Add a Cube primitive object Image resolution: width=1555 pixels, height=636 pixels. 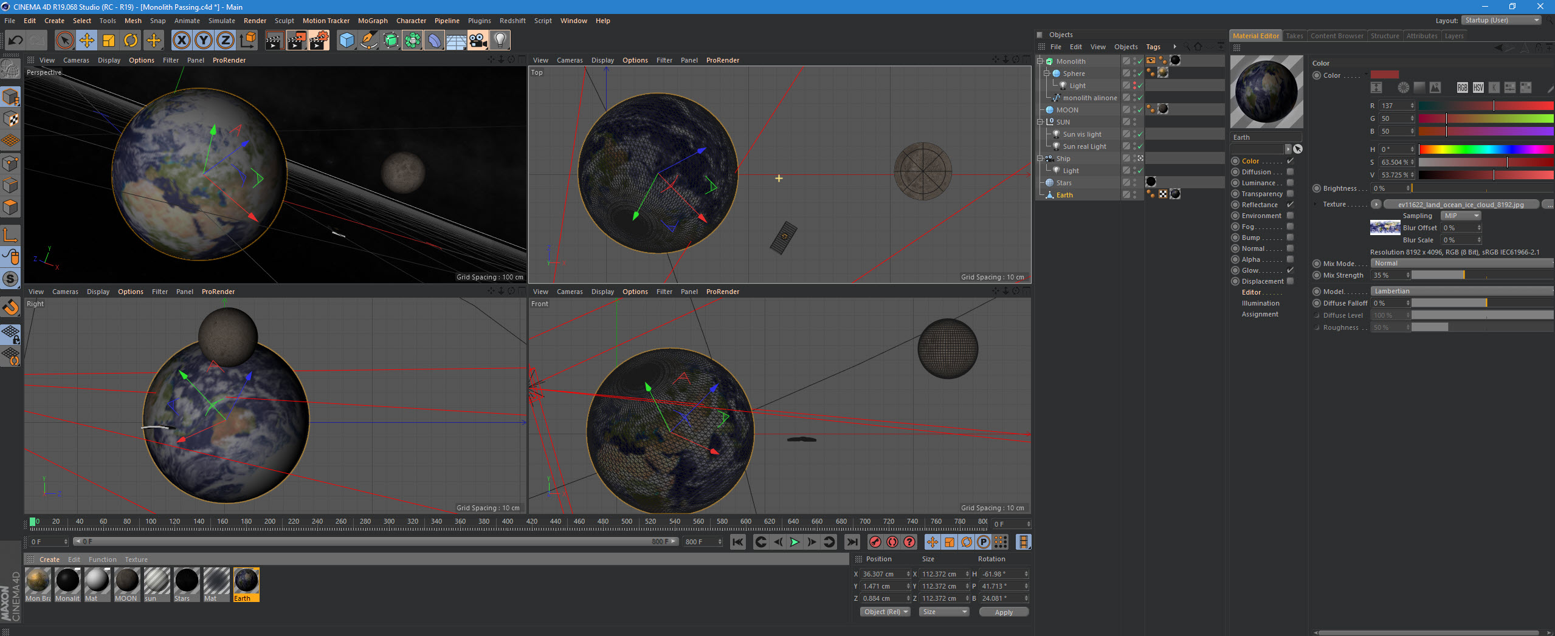coord(347,41)
